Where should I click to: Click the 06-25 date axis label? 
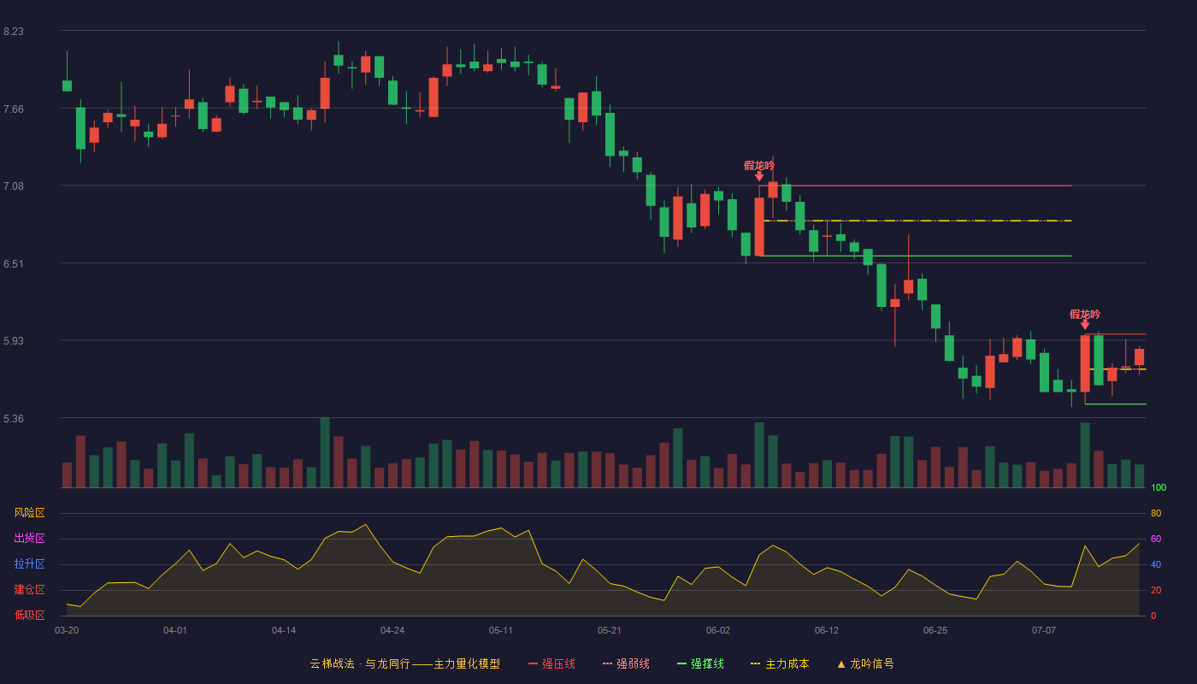[x=935, y=630]
